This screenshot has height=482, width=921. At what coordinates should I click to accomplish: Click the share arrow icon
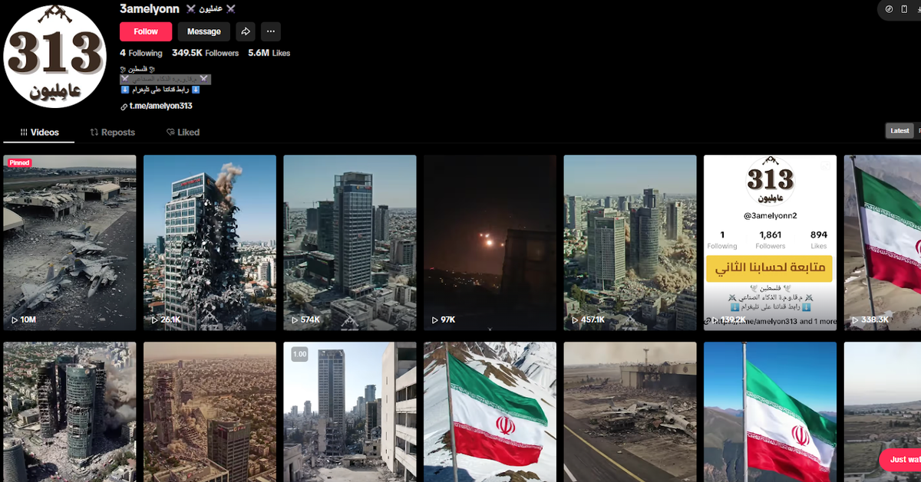[x=245, y=31]
